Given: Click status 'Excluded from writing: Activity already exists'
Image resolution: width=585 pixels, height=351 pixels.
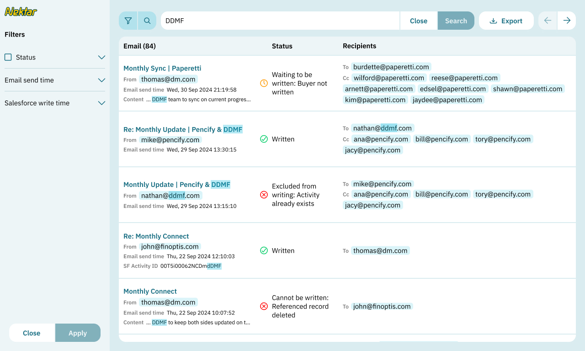Looking at the screenshot, I should [296, 195].
